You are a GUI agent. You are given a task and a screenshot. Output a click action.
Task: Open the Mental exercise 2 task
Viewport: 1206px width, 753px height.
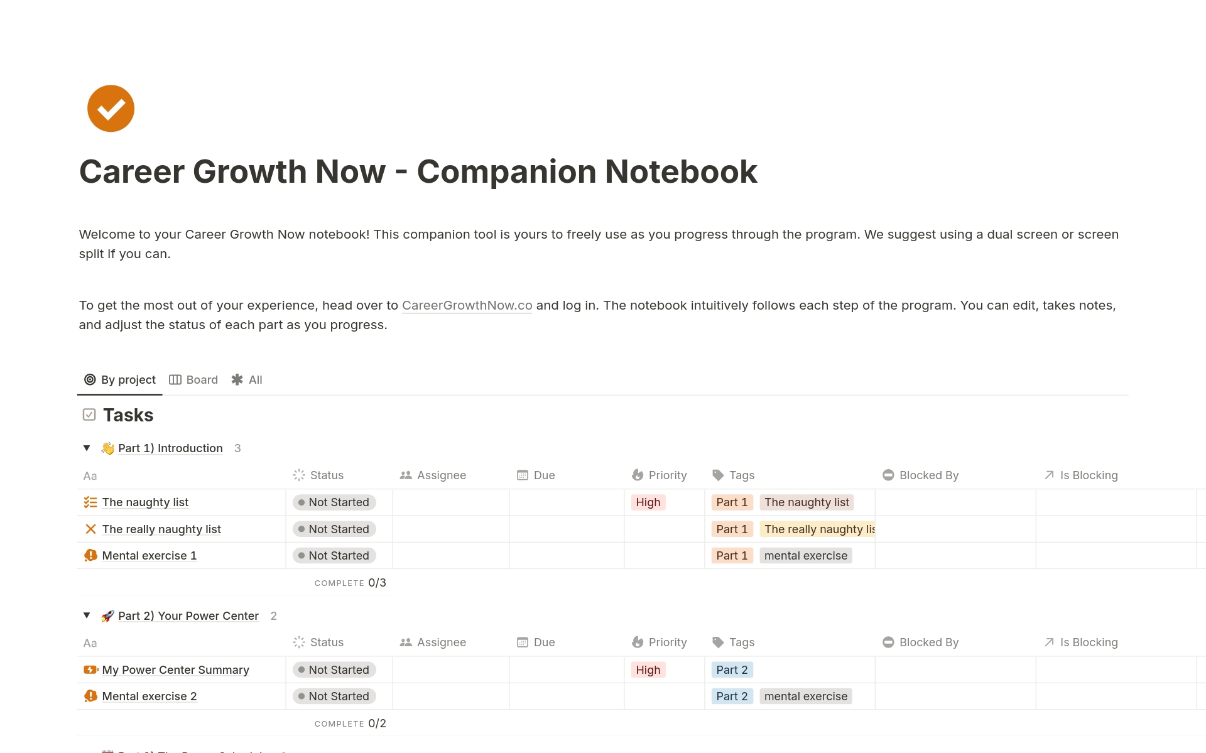149,696
